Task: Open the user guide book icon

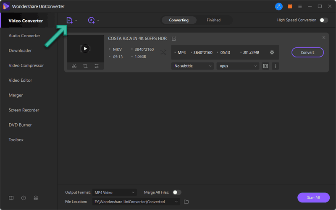Action: 11,198
